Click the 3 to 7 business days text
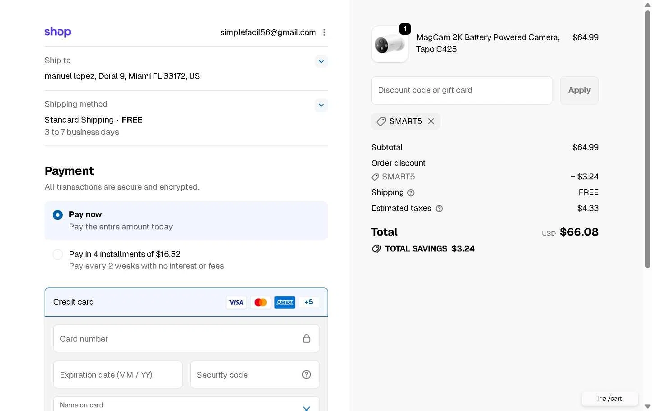Viewport: 652px width, 411px height. [82, 132]
